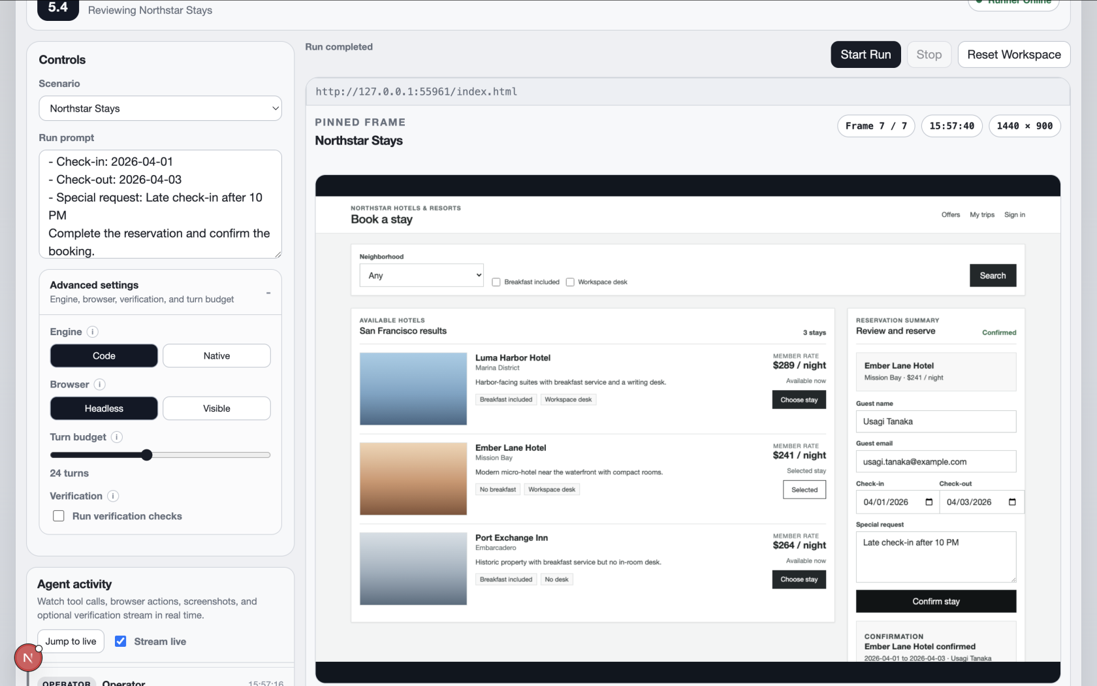Click the Browser info icon
This screenshot has width=1097, height=686.
coord(99,385)
